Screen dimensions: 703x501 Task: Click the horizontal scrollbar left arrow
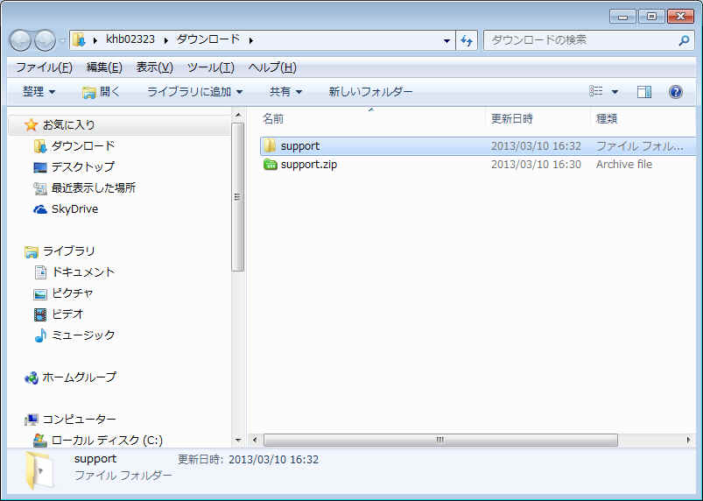pyautogui.click(x=255, y=440)
